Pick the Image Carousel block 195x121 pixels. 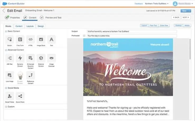(x=51, y=58)
